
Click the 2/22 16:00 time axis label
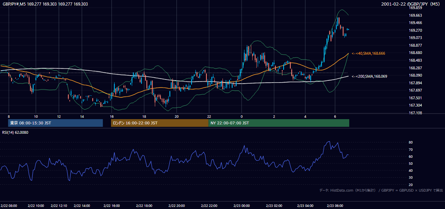tap(112, 206)
